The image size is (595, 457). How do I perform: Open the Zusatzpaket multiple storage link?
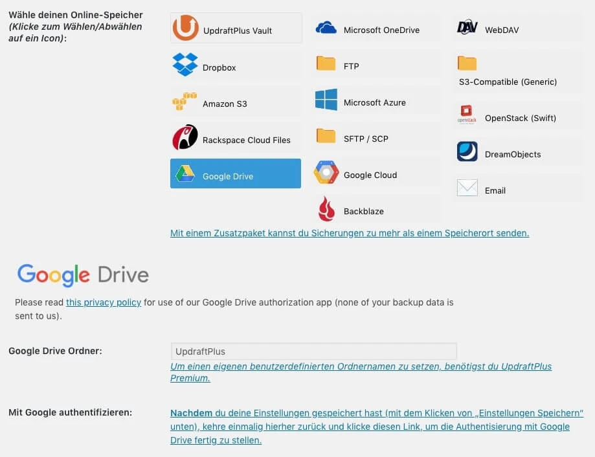pyautogui.click(x=350, y=233)
